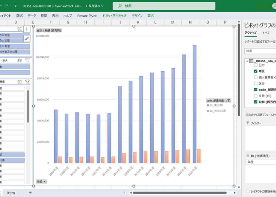This screenshot has width=276, height=197.
Task: Toggle multi-select in the top slicer
Action: click(19, 29)
